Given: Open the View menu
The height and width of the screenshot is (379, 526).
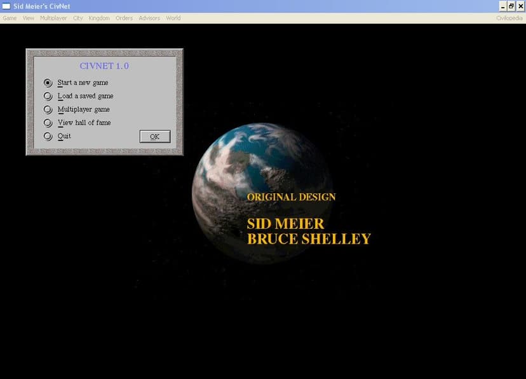Looking at the screenshot, I should [x=29, y=18].
